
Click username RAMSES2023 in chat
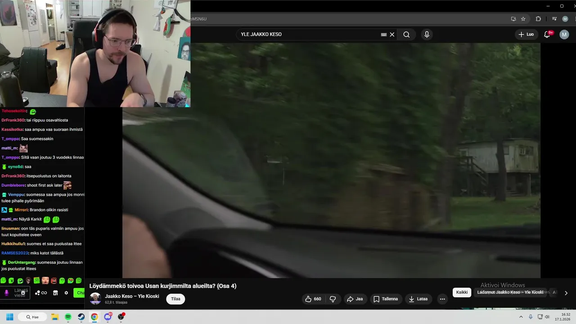14,253
